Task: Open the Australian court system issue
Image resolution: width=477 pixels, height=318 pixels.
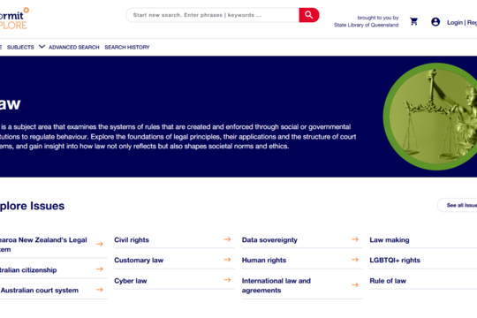Action: click(39, 291)
